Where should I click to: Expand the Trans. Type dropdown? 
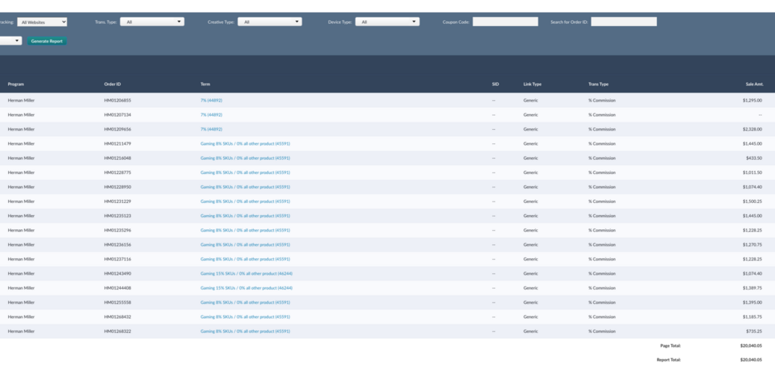pos(152,22)
